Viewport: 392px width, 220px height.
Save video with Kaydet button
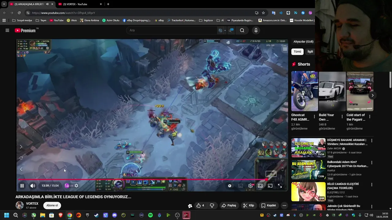pyautogui.click(x=269, y=205)
